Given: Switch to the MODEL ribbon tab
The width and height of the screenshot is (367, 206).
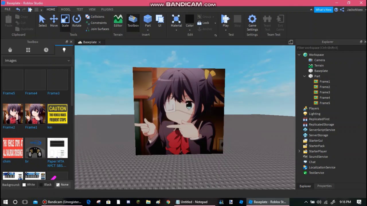Looking at the screenshot, I should pyautogui.click(x=66, y=9).
